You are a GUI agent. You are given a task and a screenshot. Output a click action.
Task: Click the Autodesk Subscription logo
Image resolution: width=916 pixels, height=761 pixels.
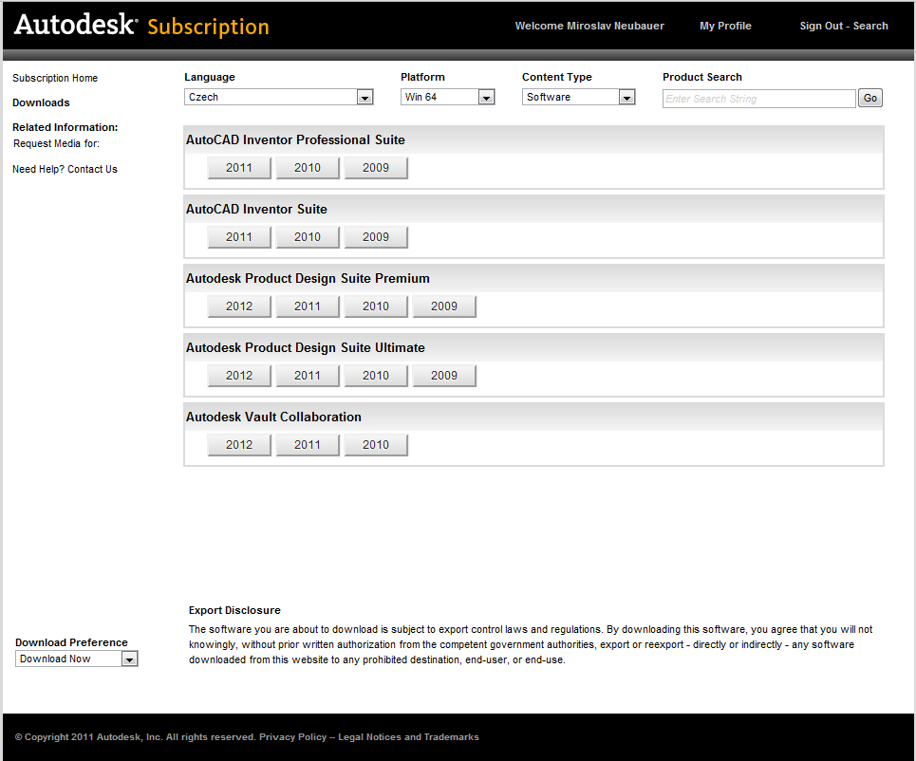click(141, 26)
